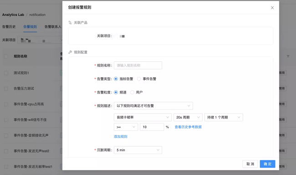Open the 20s 周期 dropdown

point(188,117)
